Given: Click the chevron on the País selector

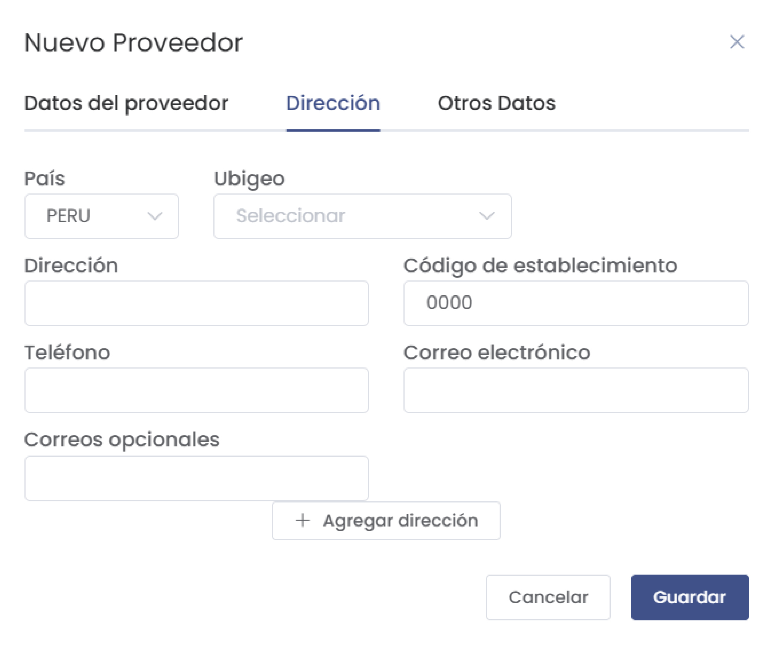Looking at the screenshot, I should coord(155,216).
